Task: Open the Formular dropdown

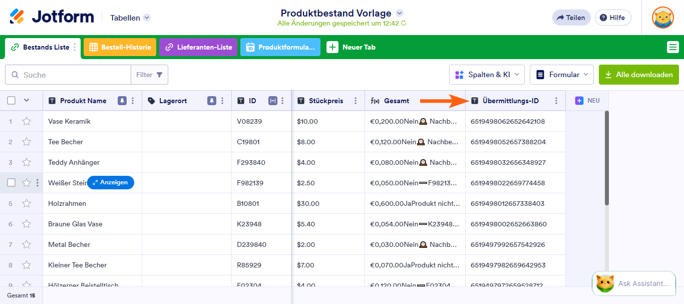Action: tap(562, 75)
